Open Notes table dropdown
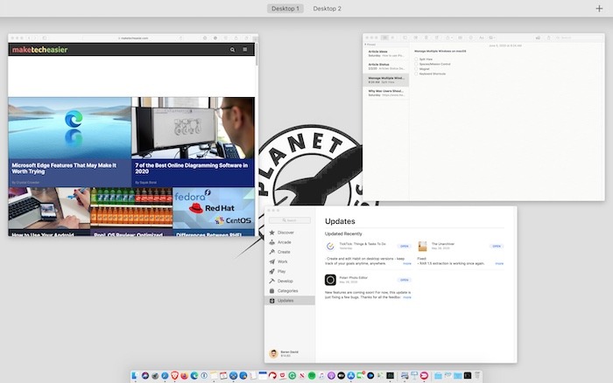The image size is (613, 383). (460, 38)
